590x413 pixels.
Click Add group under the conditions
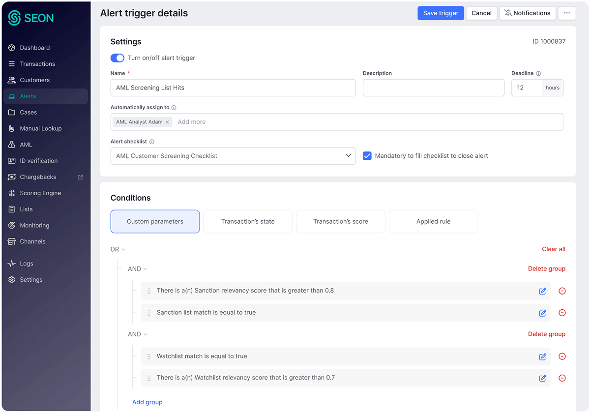coord(147,402)
